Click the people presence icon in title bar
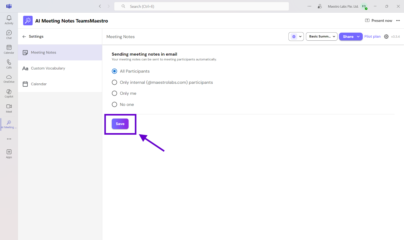 320,6
